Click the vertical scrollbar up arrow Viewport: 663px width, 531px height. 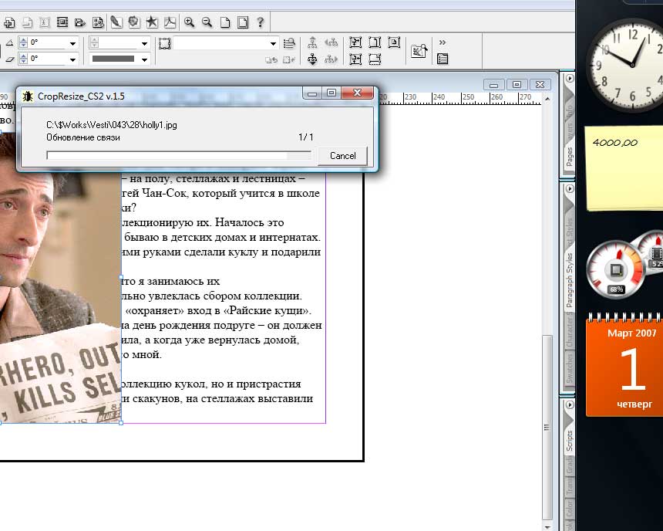pos(547,99)
